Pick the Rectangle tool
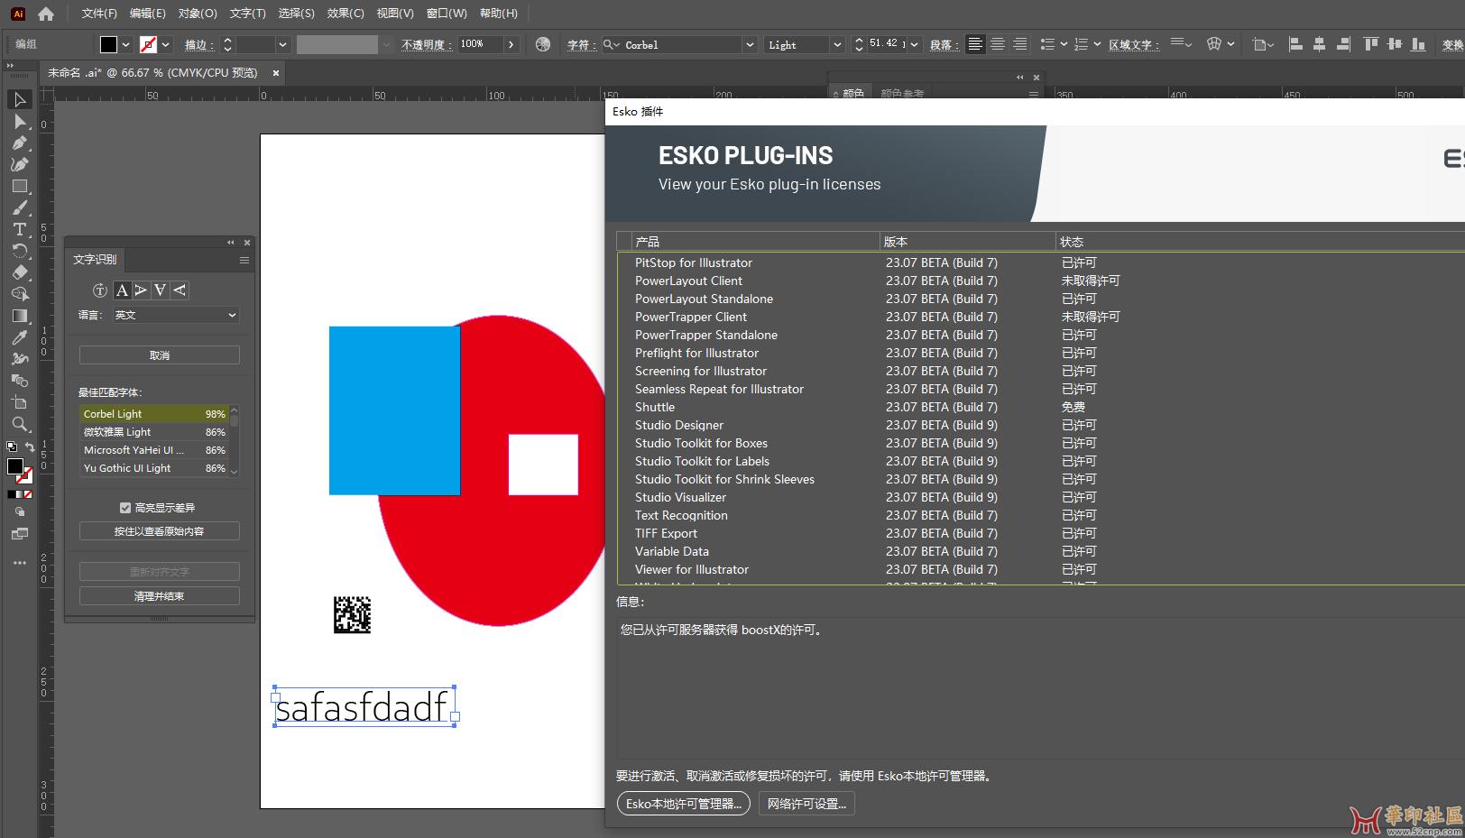 point(20,187)
